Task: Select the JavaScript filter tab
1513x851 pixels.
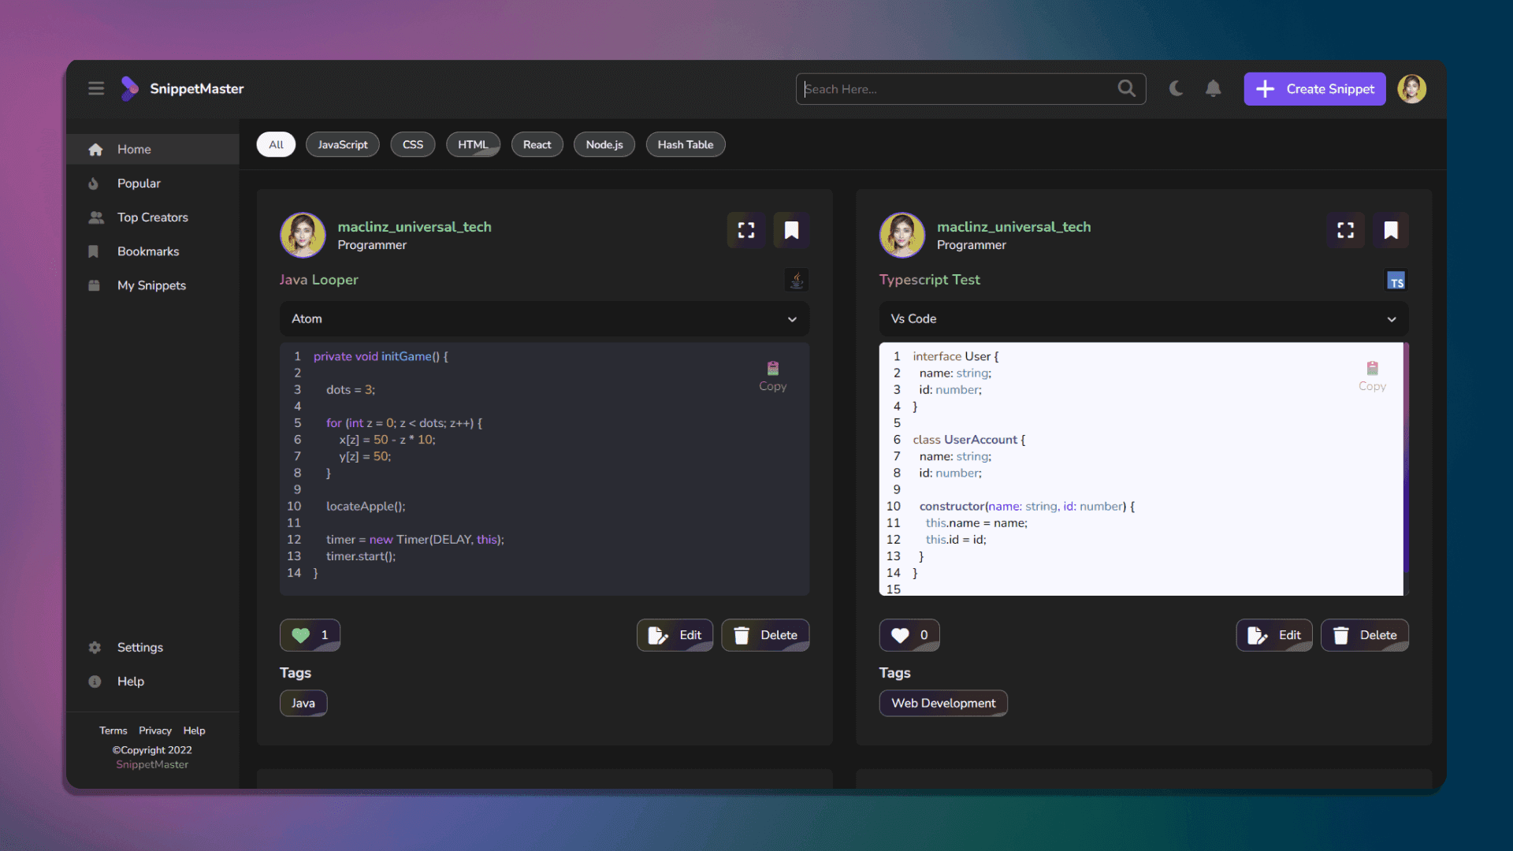Action: coord(342,144)
